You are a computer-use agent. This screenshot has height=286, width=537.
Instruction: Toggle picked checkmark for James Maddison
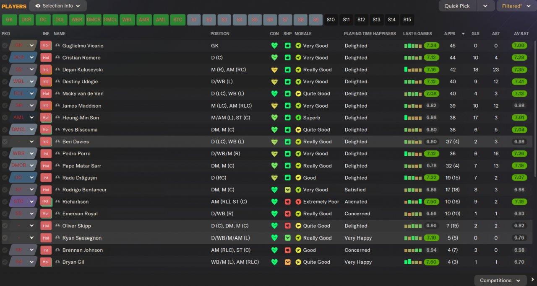pyautogui.click(x=5, y=106)
